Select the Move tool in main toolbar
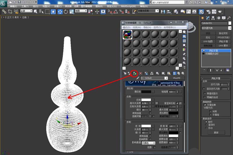The image size is (233, 155). [60, 12]
